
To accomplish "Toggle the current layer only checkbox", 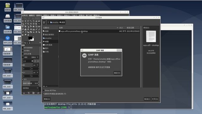I will 23,48.
